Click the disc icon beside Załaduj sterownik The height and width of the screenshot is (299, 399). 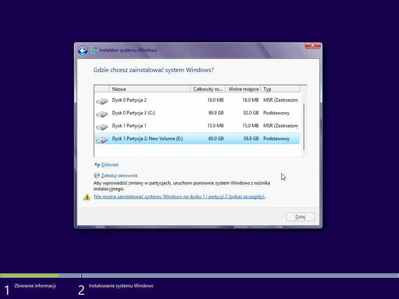[x=97, y=176]
